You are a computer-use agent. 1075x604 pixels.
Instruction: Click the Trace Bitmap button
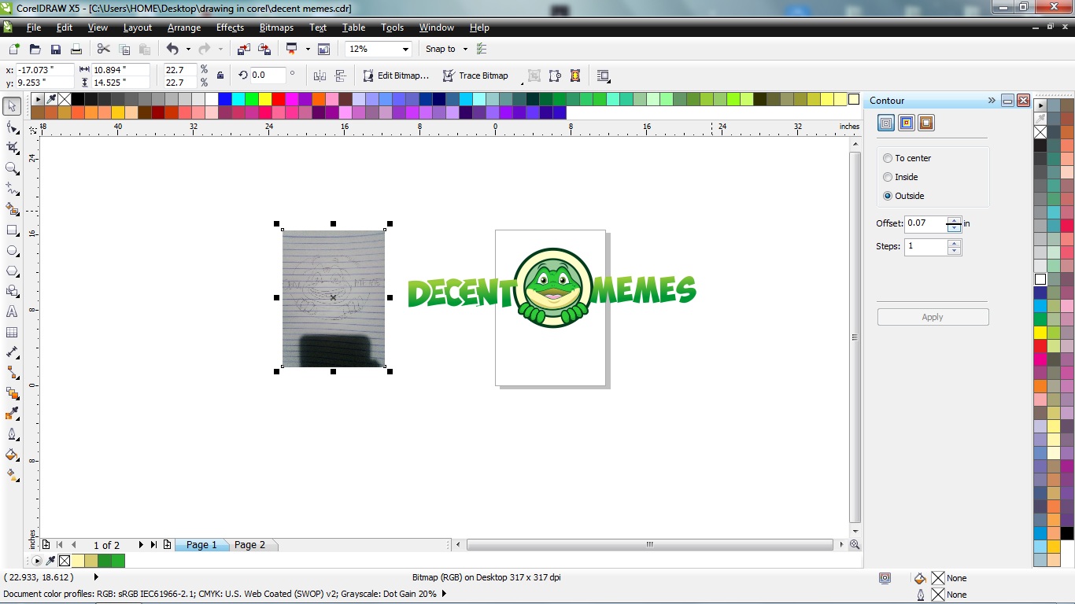tap(475, 75)
